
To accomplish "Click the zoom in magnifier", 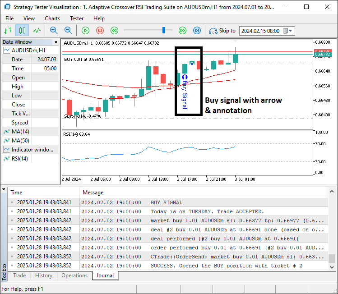I will tap(54, 31).
